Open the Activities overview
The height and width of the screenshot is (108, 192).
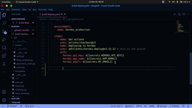click(6, 2)
